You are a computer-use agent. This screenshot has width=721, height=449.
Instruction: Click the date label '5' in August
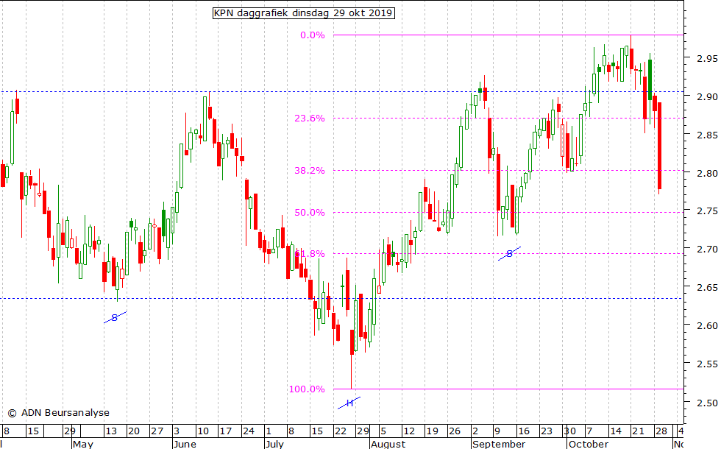[383, 431]
